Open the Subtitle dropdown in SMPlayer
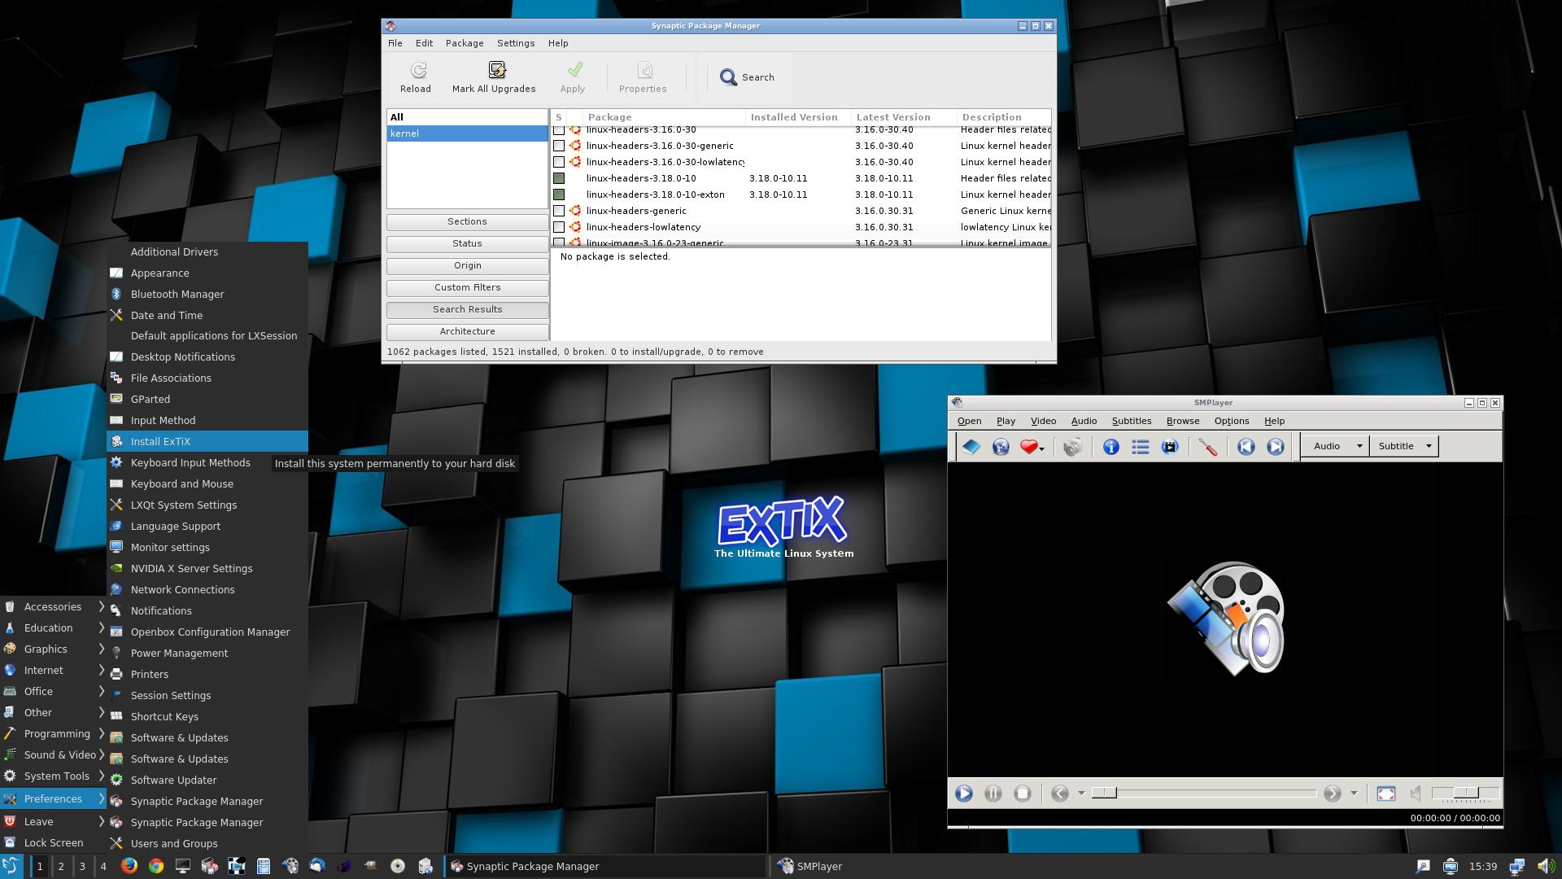The image size is (1562, 879). (x=1404, y=446)
